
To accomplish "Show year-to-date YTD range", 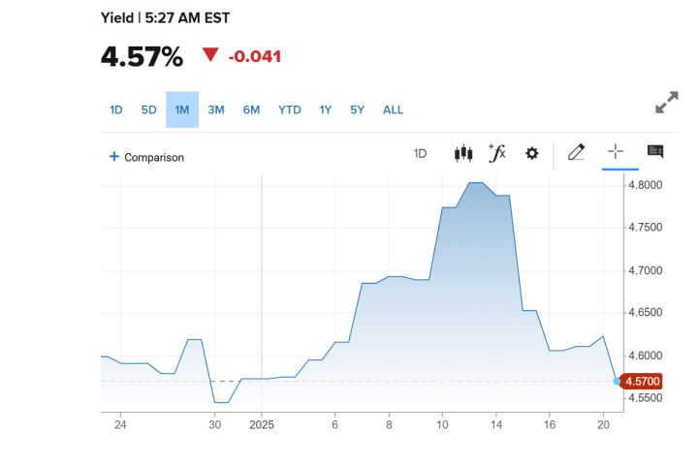I will [x=290, y=109].
